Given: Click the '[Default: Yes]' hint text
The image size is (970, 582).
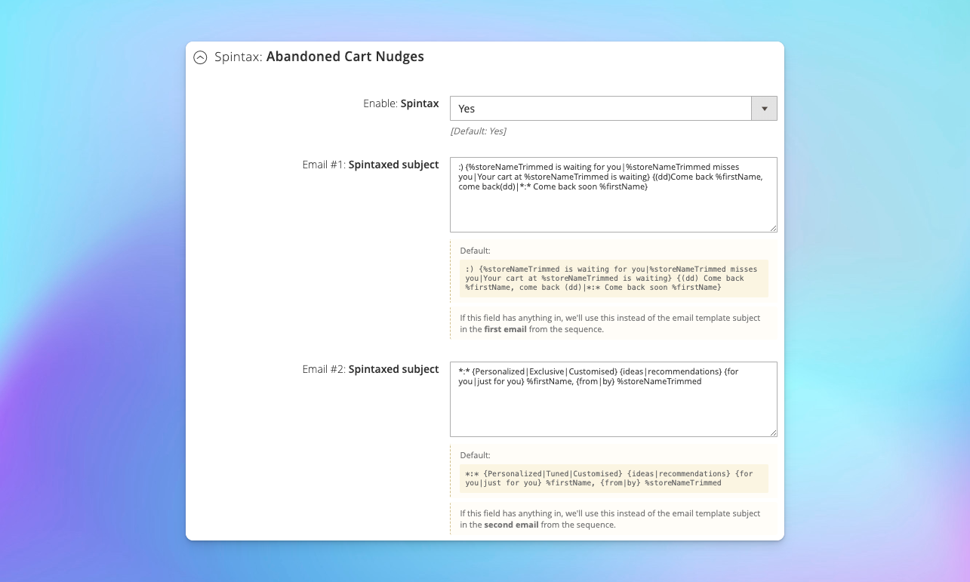Looking at the screenshot, I should tap(479, 131).
